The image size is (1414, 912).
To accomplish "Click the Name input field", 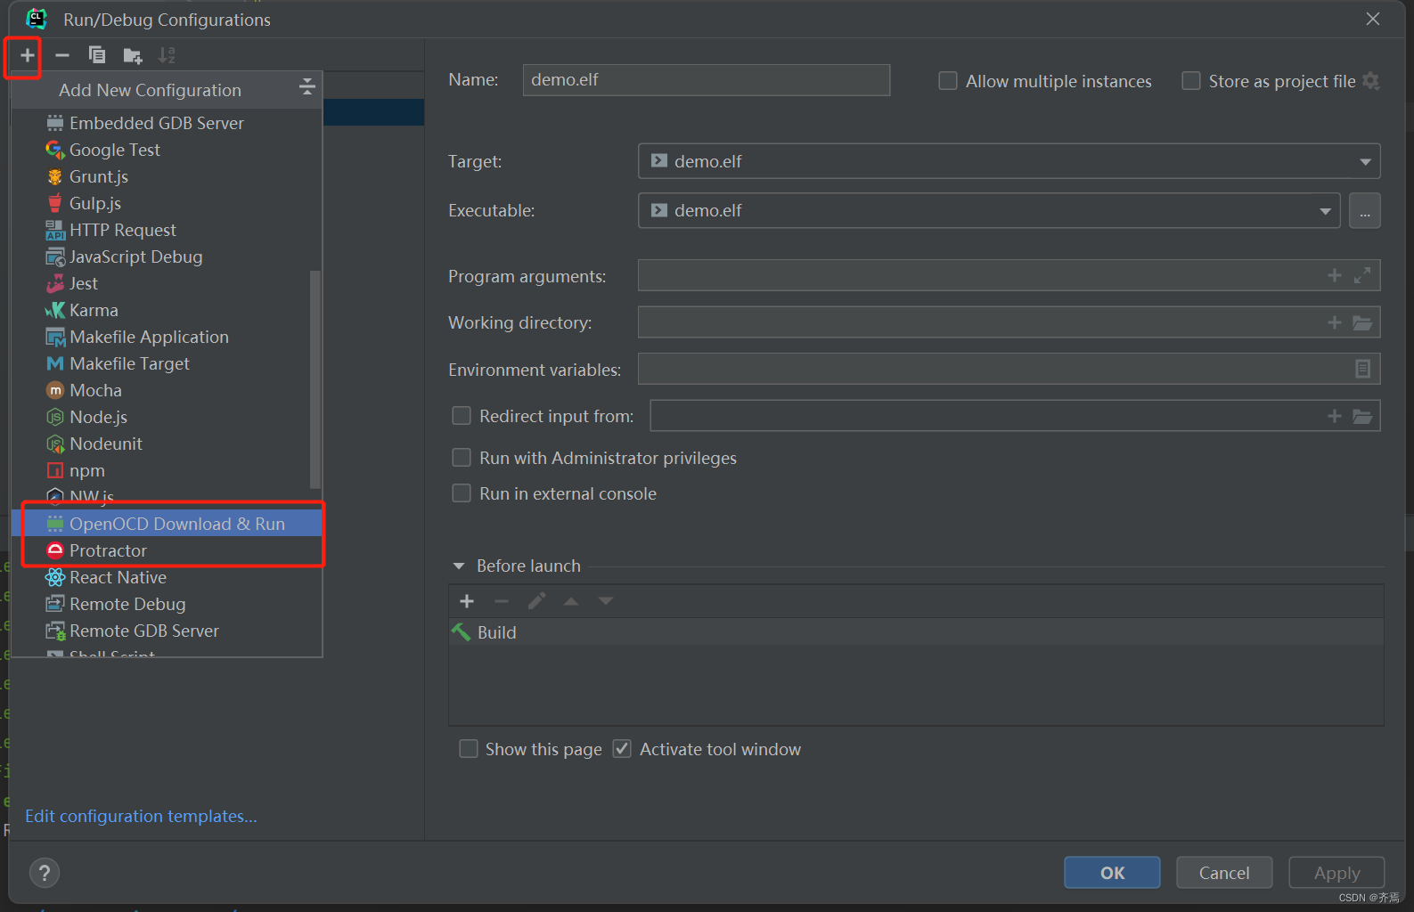I will point(707,80).
